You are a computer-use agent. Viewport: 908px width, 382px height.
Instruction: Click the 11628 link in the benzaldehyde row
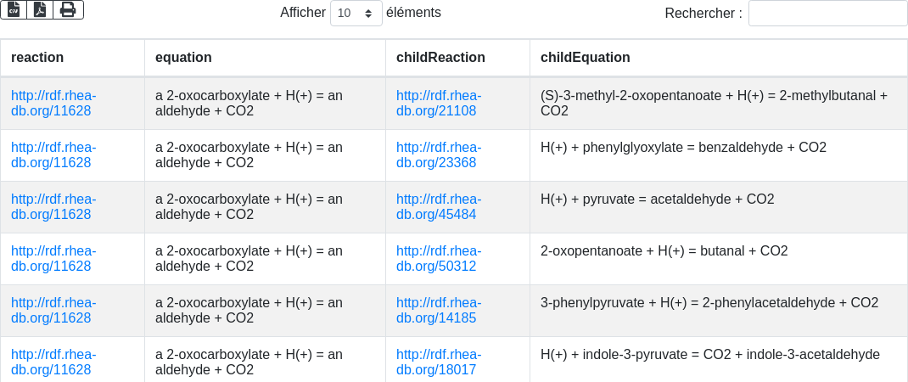pos(53,155)
